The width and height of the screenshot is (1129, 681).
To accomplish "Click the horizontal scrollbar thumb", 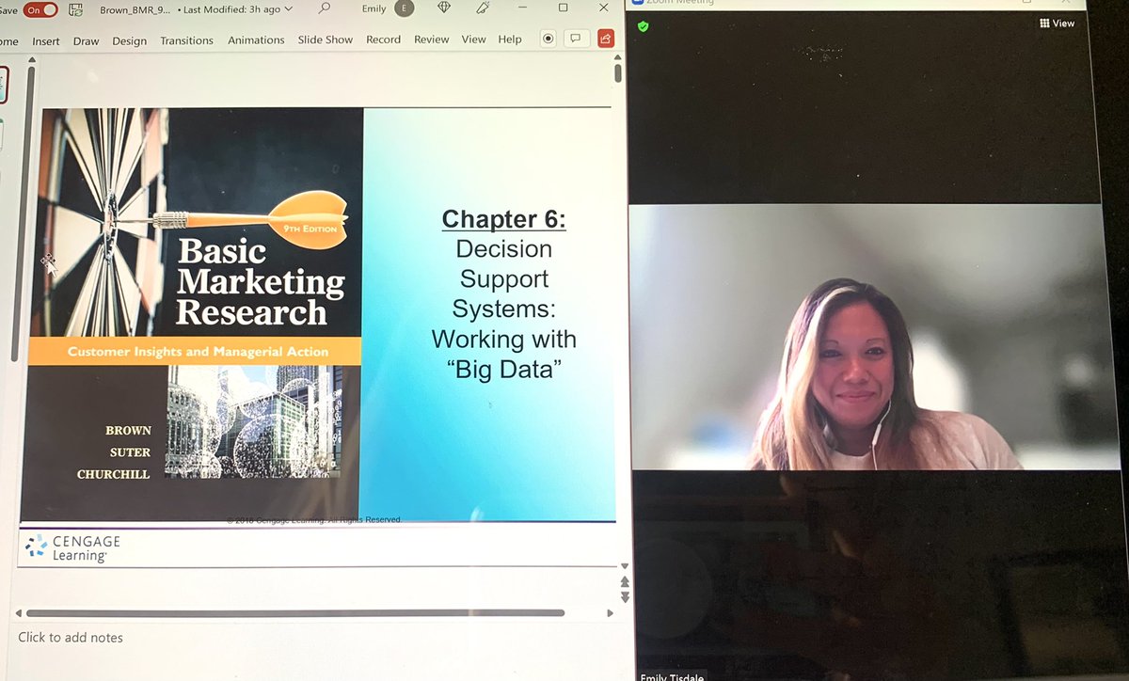I will tap(295, 613).
